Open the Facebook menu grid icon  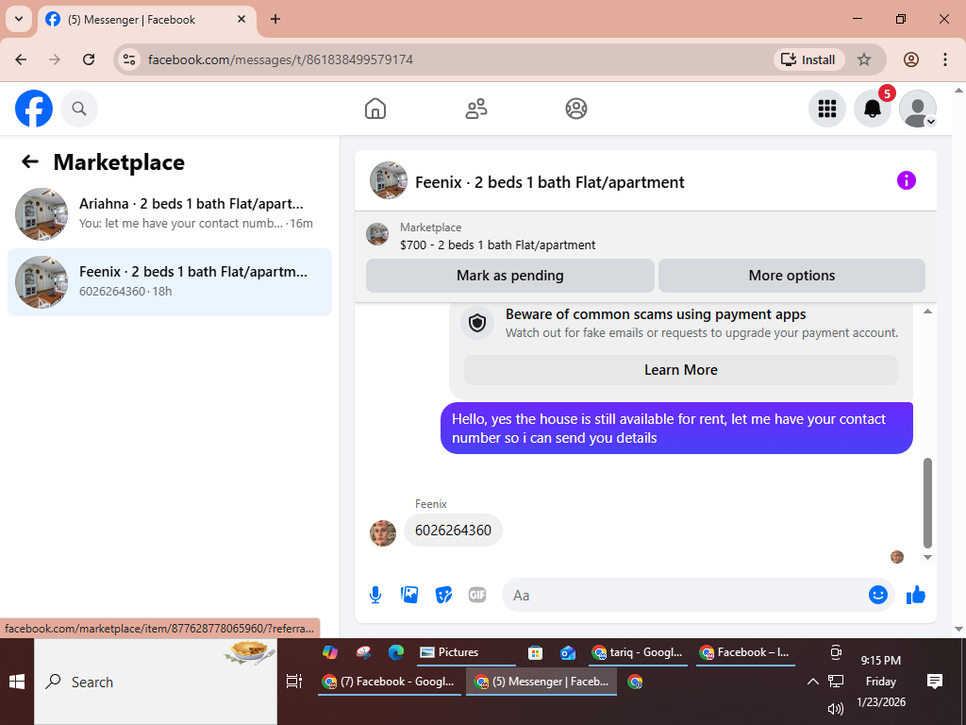tap(826, 109)
